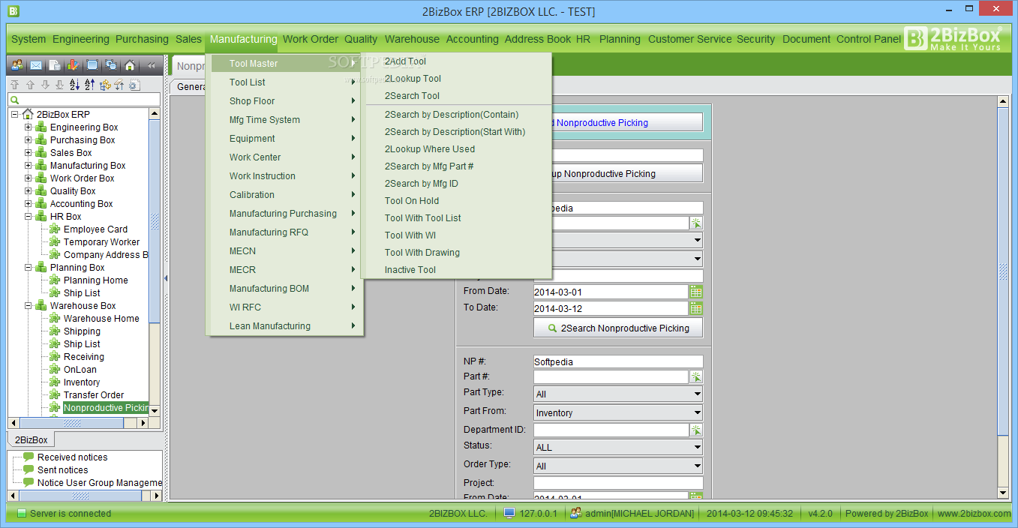Screen dimensions: 1018x528
Task: Expand the Sales Box tree node
Action: point(29,153)
